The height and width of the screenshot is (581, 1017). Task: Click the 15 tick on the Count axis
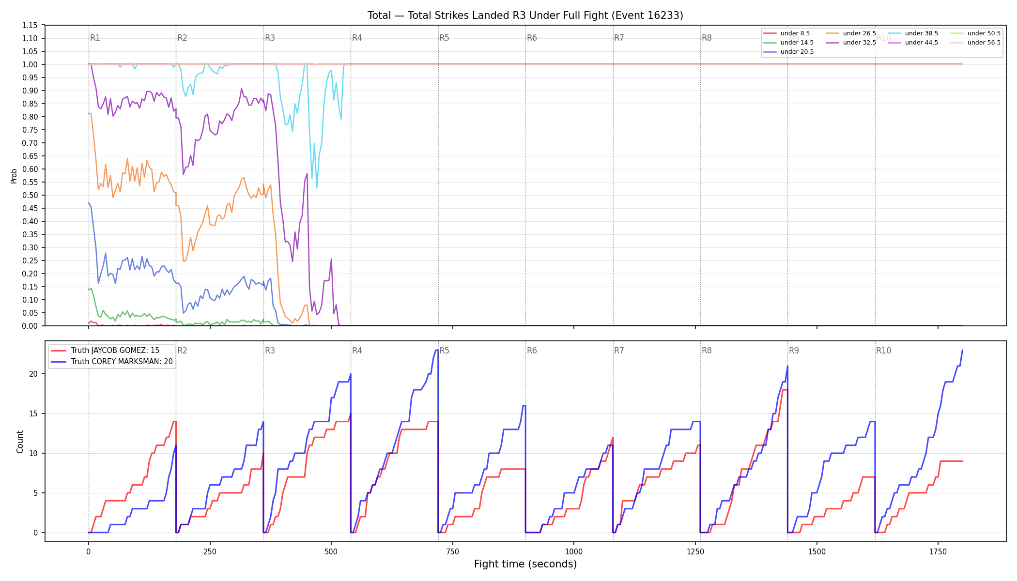[33, 413]
